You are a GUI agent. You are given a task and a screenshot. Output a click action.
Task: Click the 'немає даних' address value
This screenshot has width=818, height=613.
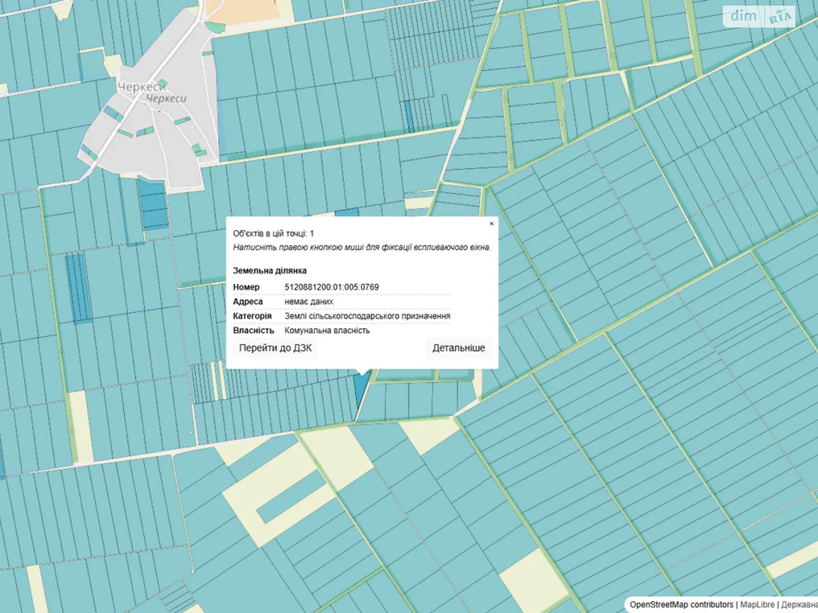(309, 302)
